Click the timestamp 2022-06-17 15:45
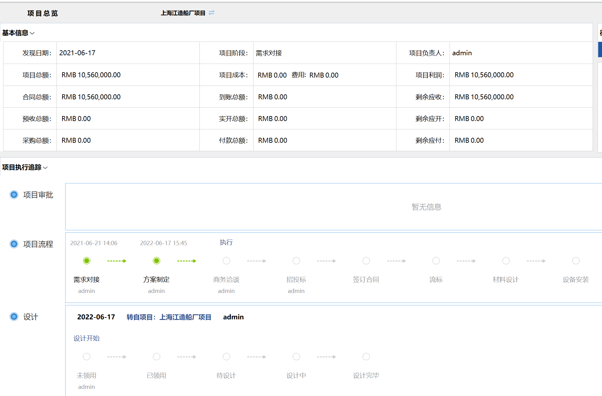This screenshot has width=602, height=396. point(164,243)
